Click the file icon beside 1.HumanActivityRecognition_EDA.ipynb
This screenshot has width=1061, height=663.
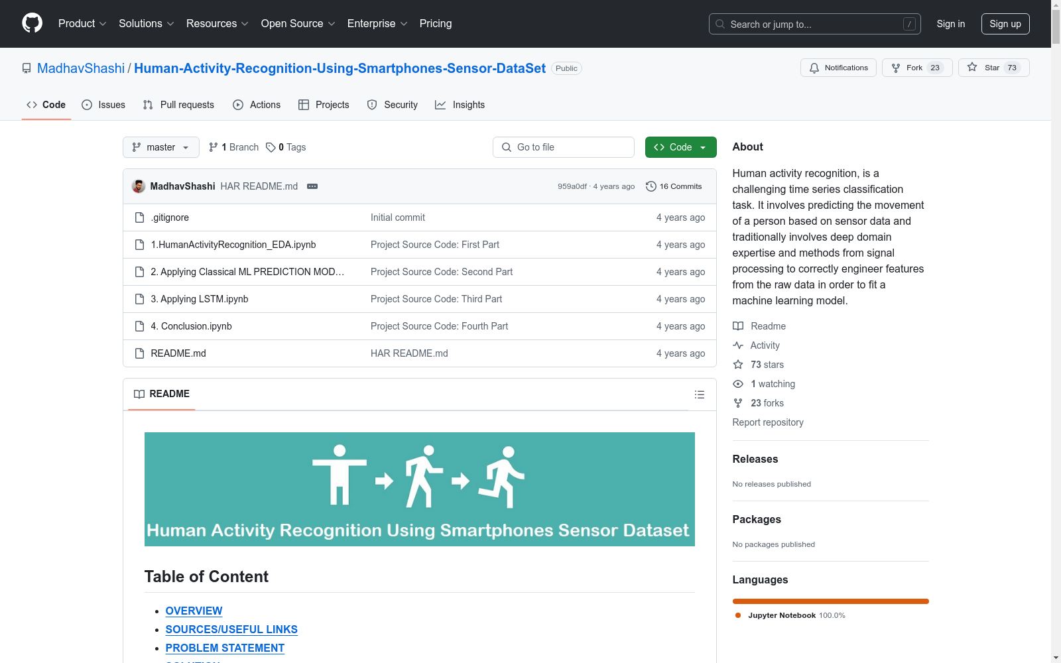coord(139,245)
